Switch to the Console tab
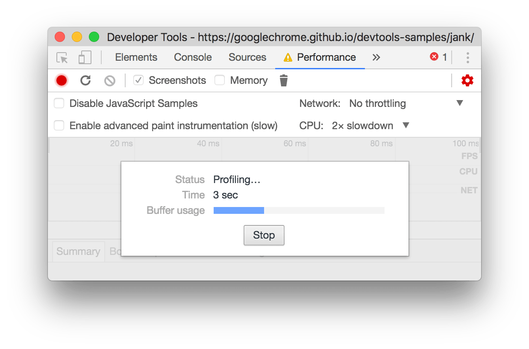 tap(193, 57)
